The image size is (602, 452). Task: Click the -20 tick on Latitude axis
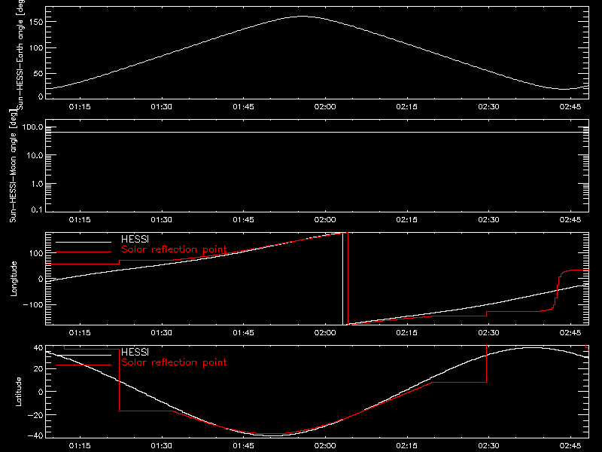click(x=35, y=415)
